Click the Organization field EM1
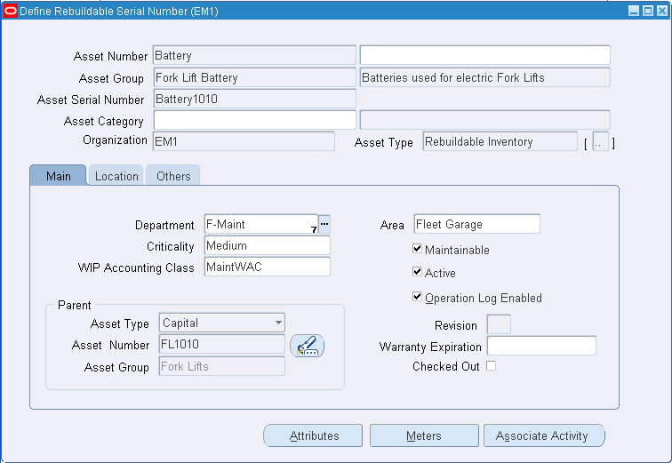 coord(244,141)
